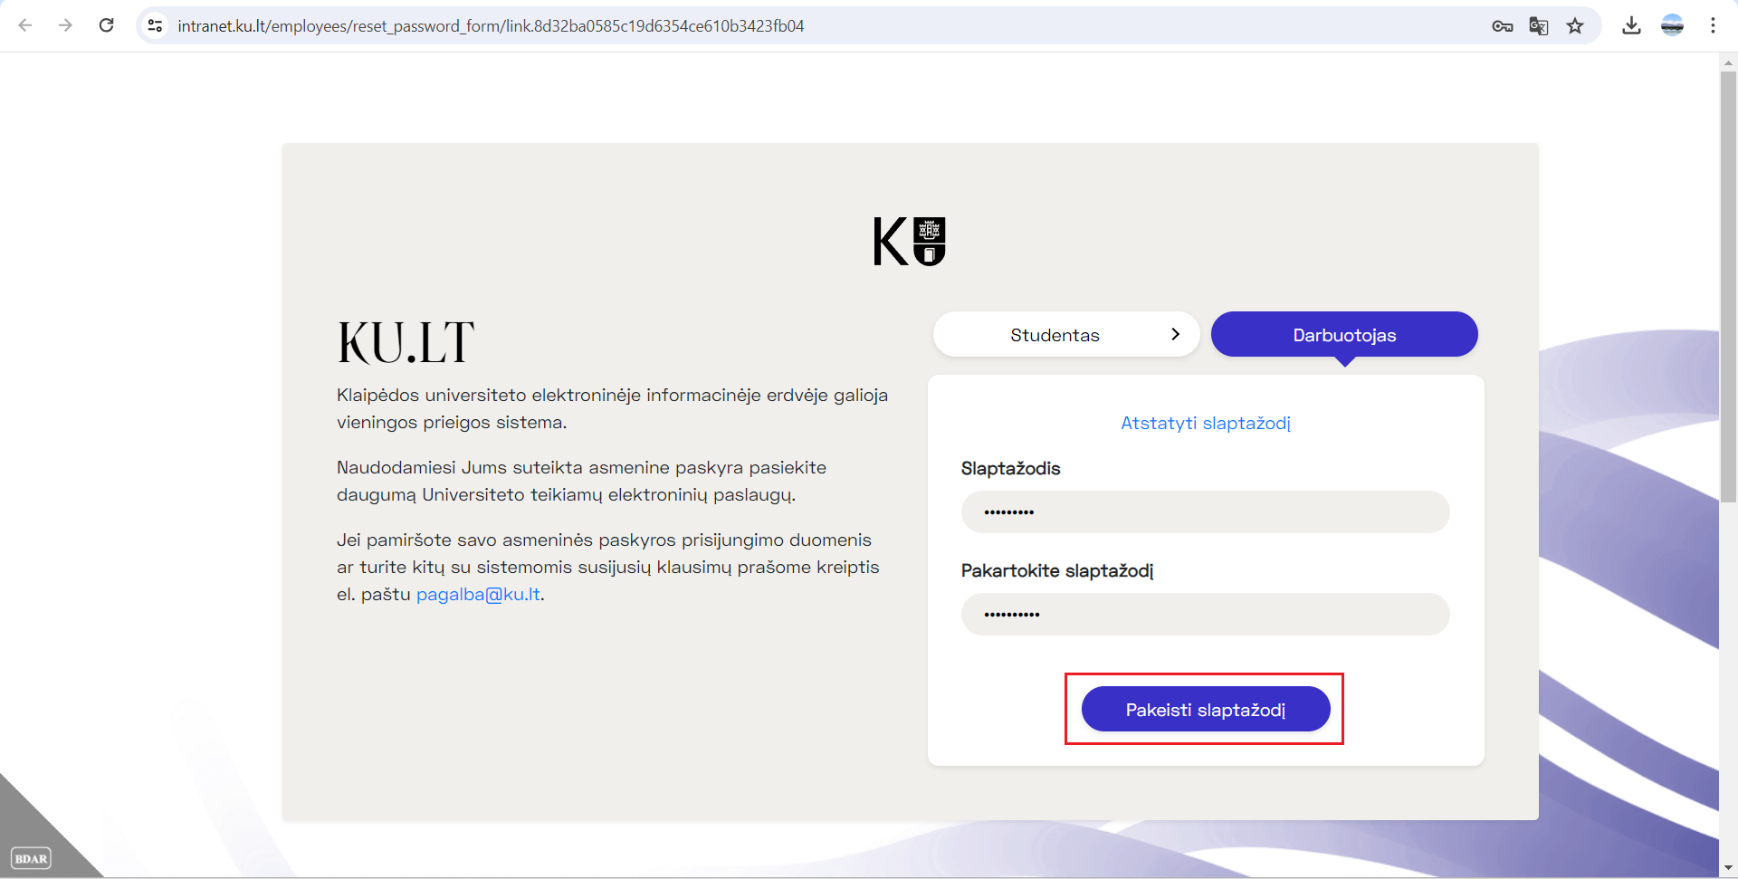Open the pagalba@ku.lt email link
The width and height of the screenshot is (1738, 879).
478,594
